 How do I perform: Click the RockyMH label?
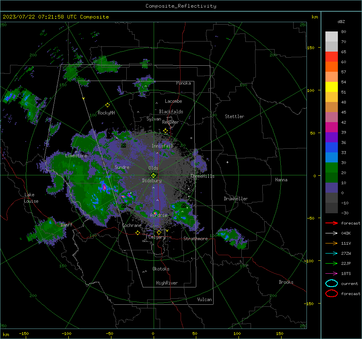tap(106, 113)
